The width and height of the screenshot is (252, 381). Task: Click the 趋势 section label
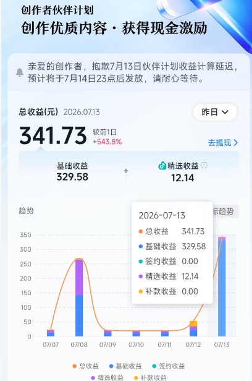pyautogui.click(x=26, y=211)
